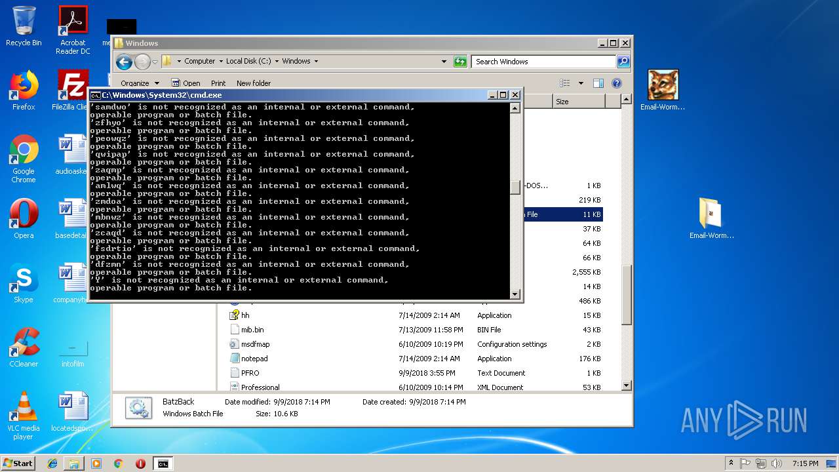Select the Email-Worm folder icon on desktop

point(711,218)
